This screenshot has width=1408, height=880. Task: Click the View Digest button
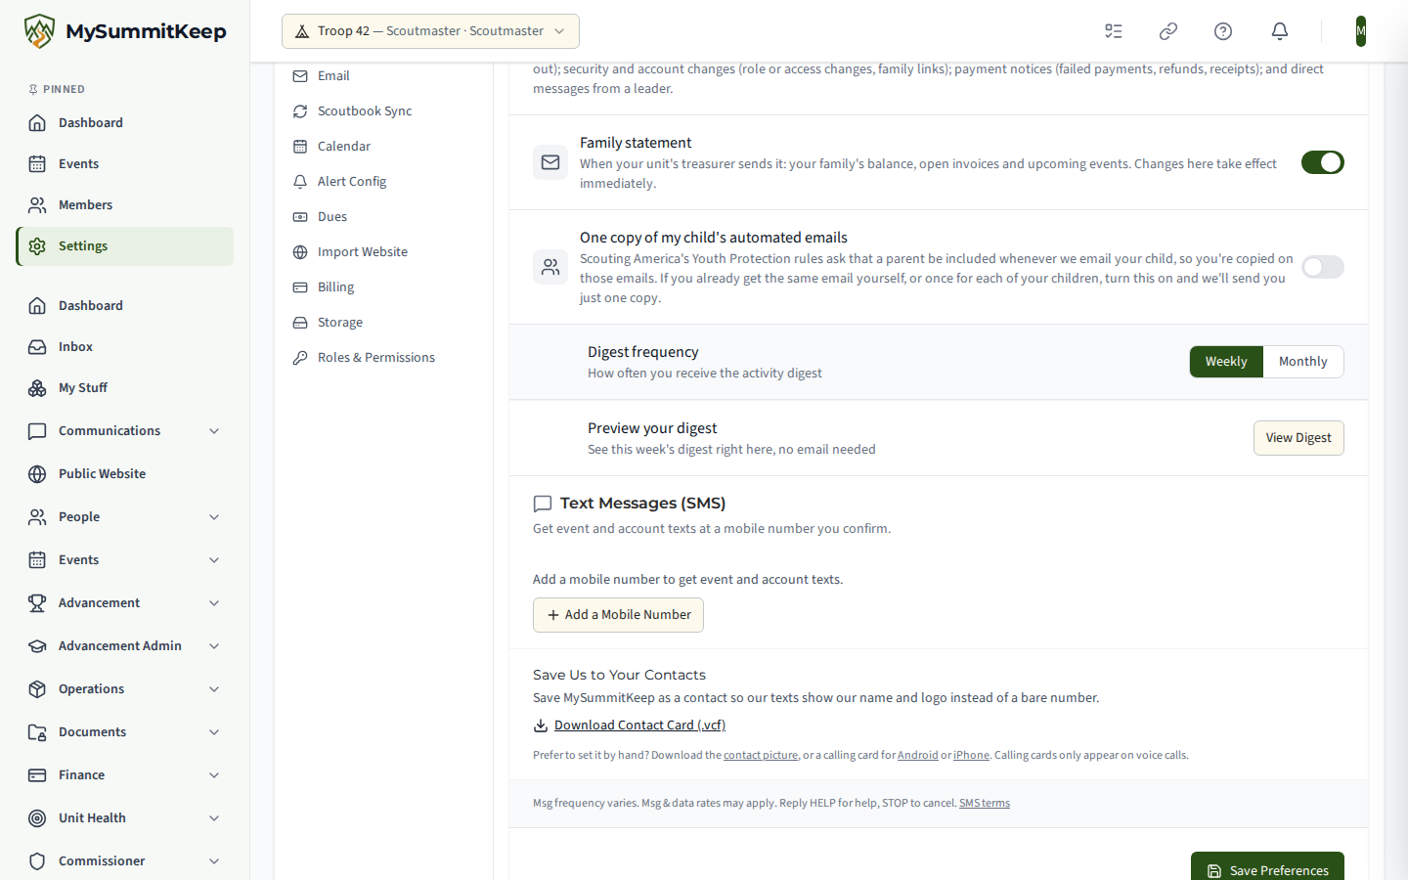(1298, 438)
